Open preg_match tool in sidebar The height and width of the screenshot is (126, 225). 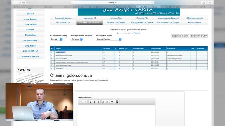[x=30, y=46]
